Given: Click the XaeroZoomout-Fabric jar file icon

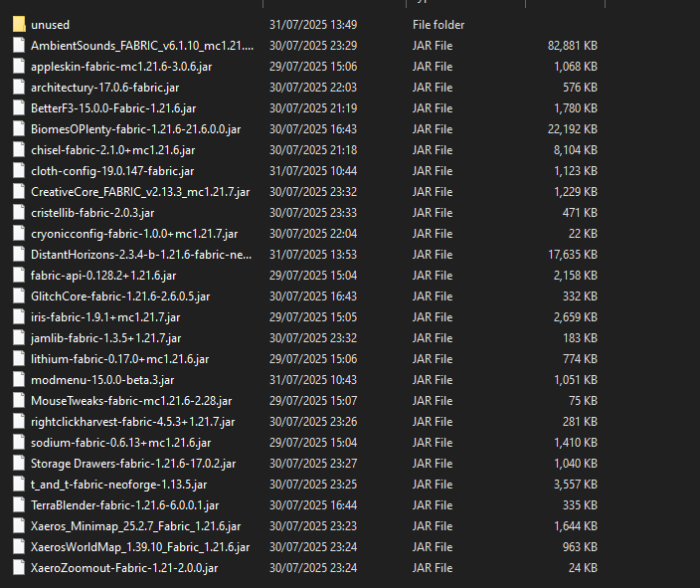Looking at the screenshot, I should (19, 568).
